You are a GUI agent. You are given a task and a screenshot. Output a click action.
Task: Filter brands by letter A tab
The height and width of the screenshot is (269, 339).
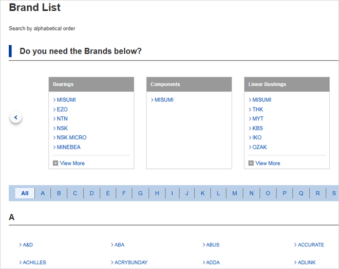click(x=43, y=193)
